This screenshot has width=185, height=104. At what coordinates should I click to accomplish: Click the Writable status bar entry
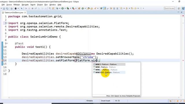[89, 101]
